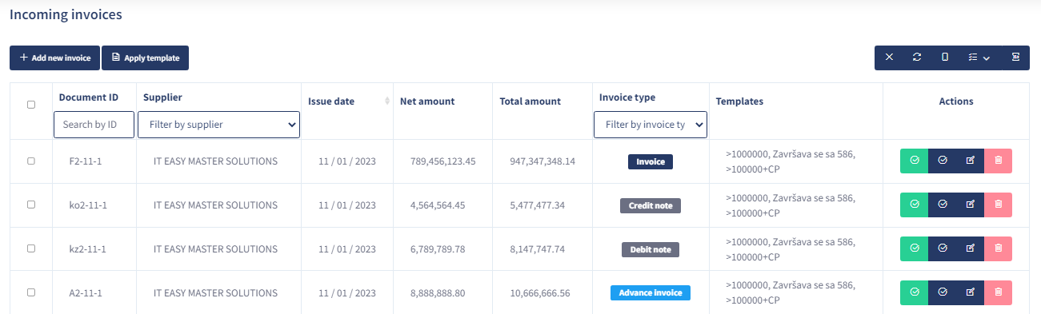
Task: Click the Templates column header
Action: tap(739, 101)
